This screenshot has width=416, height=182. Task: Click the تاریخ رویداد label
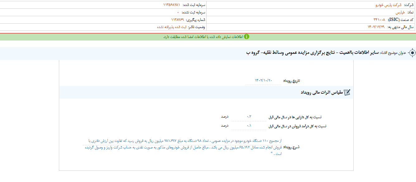291,81
